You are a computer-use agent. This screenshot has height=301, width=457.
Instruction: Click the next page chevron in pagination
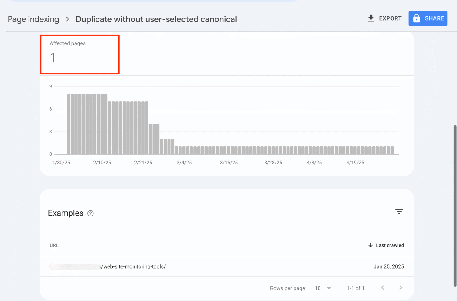click(401, 288)
